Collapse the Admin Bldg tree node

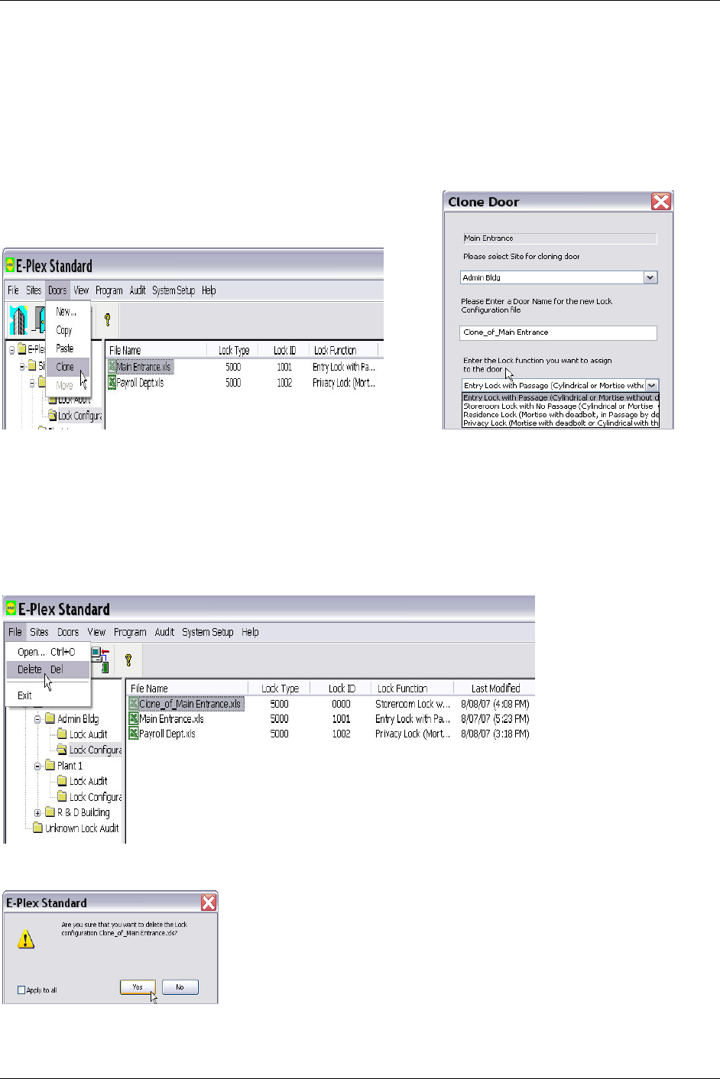coord(37,718)
